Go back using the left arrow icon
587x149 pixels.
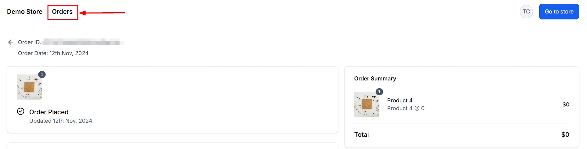point(11,42)
